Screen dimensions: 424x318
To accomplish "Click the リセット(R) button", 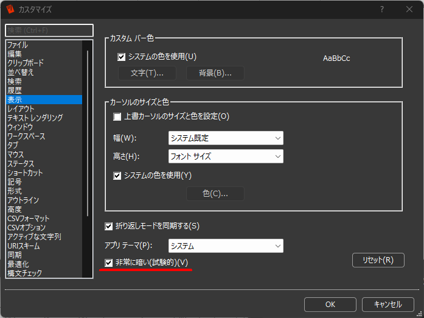I will coord(378,260).
